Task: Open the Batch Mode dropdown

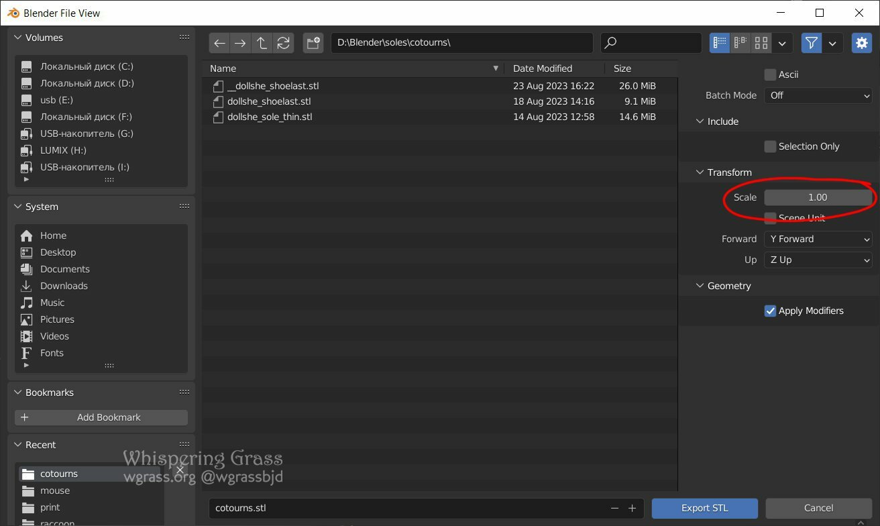Action: (818, 95)
